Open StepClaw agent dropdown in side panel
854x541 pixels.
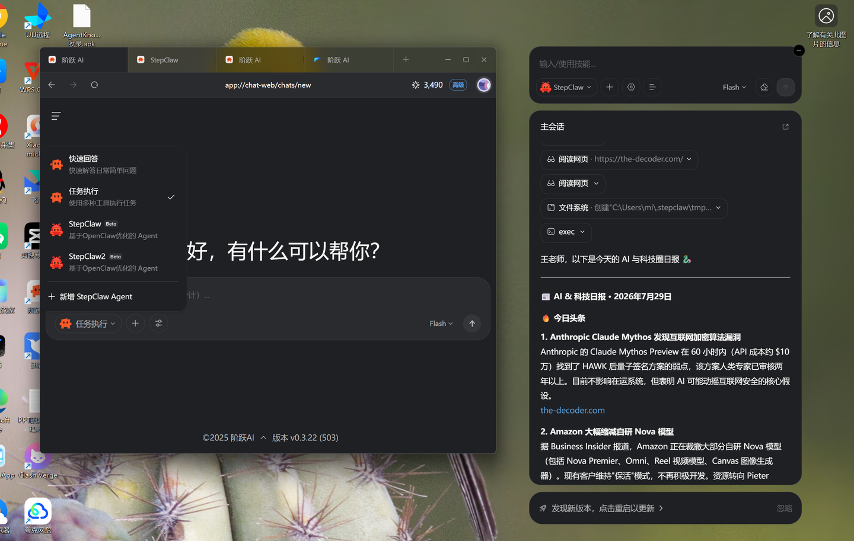coord(566,87)
